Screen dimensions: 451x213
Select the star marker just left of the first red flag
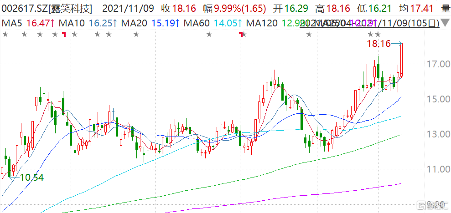(x=55, y=35)
